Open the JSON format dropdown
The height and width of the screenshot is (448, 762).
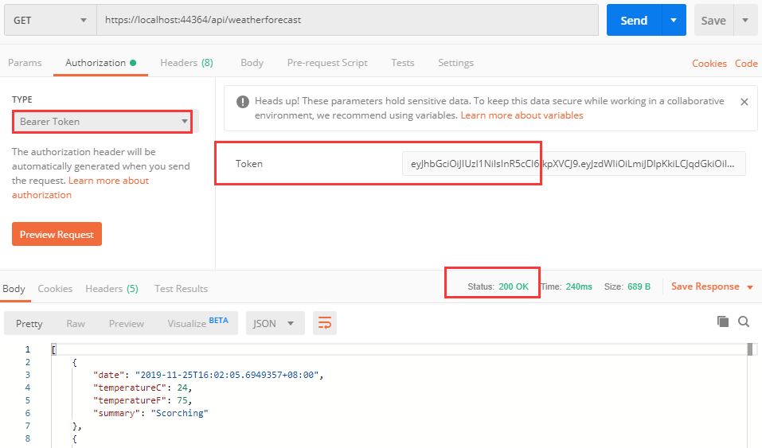click(x=275, y=323)
